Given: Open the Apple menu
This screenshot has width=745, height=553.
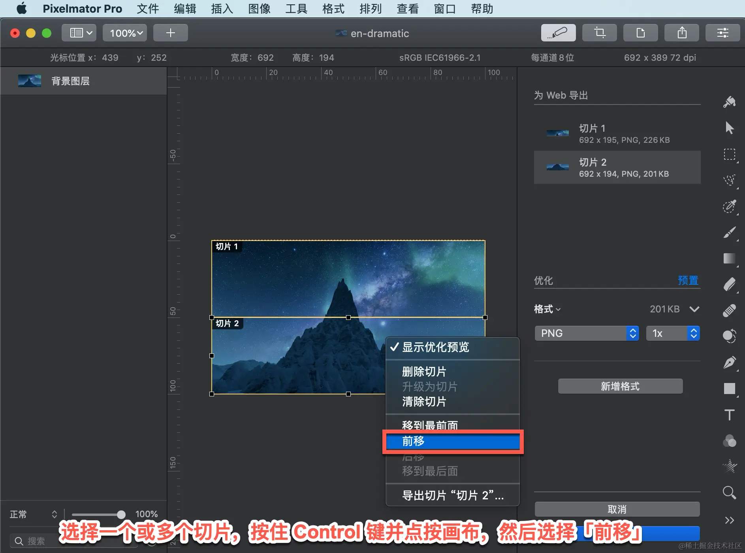Looking at the screenshot, I should [x=22, y=8].
